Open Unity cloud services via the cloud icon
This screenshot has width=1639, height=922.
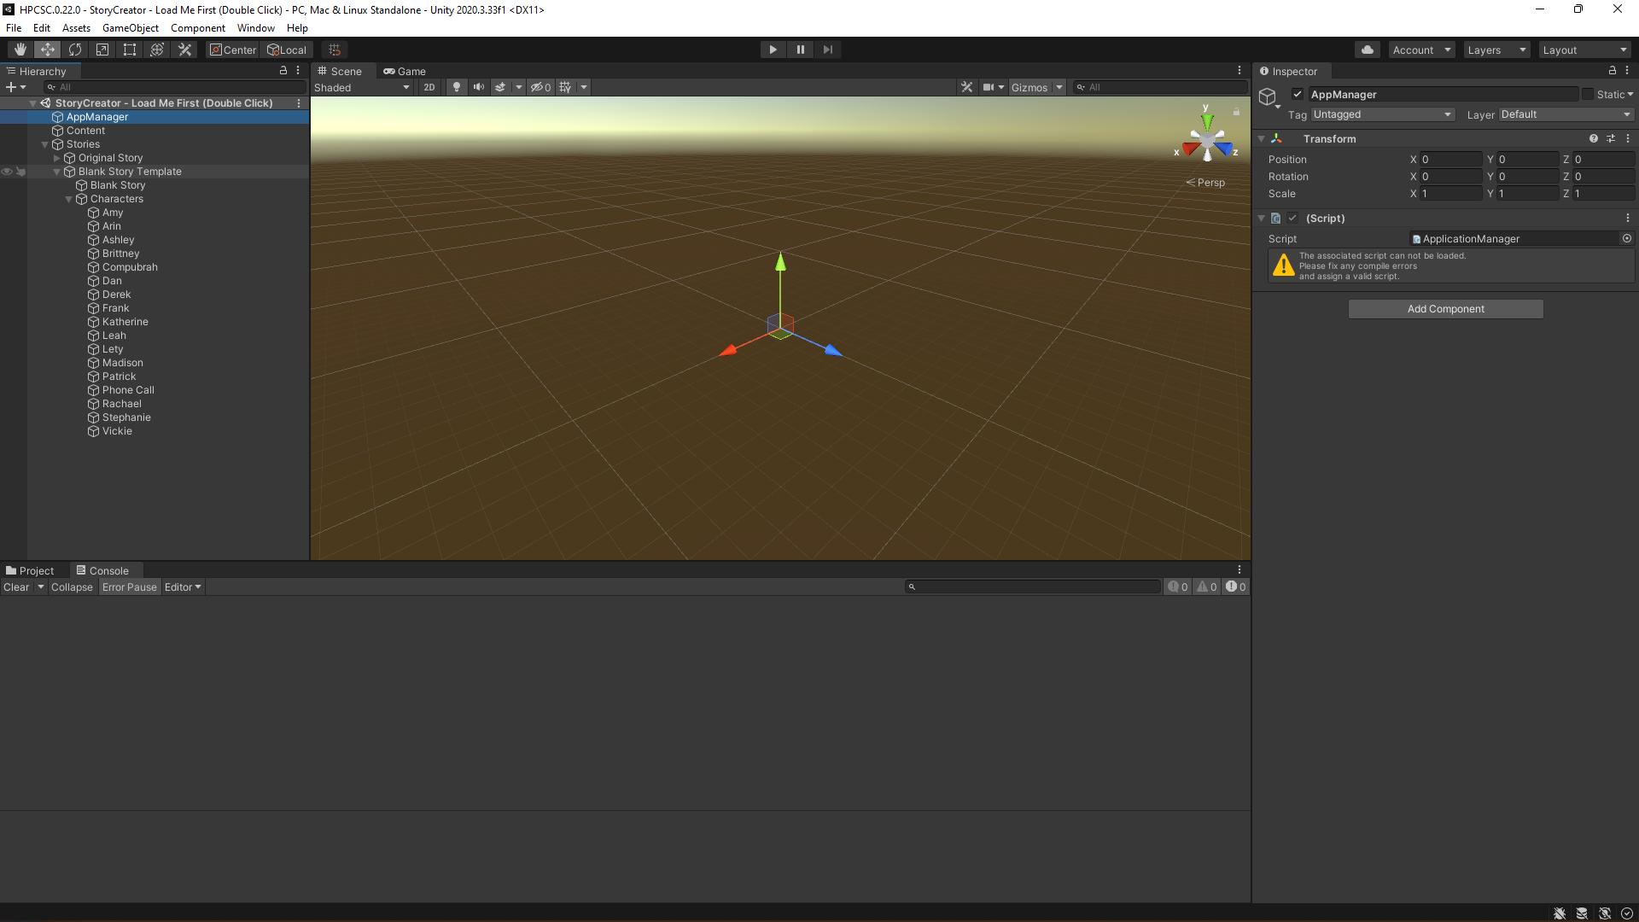(x=1367, y=49)
